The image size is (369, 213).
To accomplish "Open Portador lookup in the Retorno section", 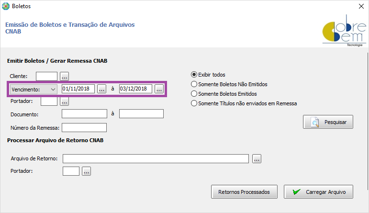I will pyautogui.click(x=86, y=171).
